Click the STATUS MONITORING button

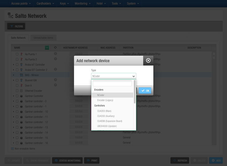tap(67, 160)
